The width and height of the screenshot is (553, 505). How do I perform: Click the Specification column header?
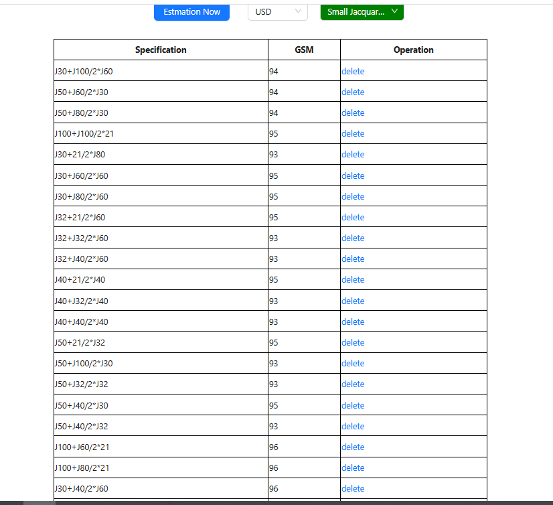pos(161,50)
